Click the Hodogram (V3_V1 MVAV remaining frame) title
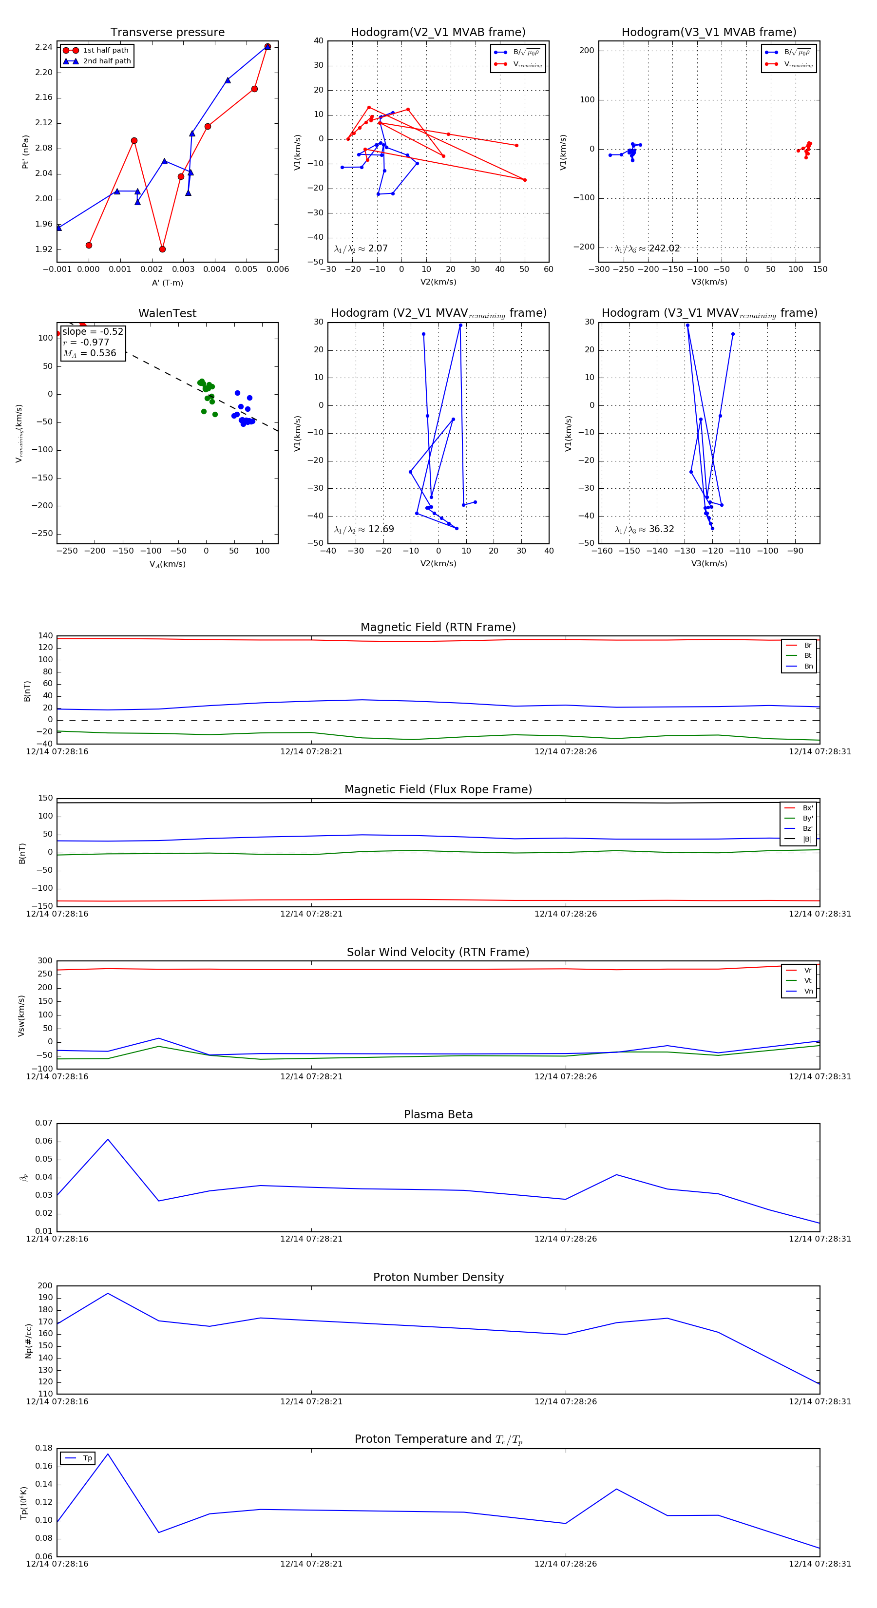Viewport: 877px width, 1608px height. click(709, 313)
